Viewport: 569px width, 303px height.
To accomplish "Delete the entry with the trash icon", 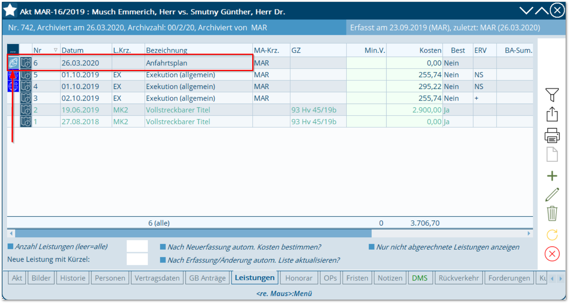I will 552,213.
